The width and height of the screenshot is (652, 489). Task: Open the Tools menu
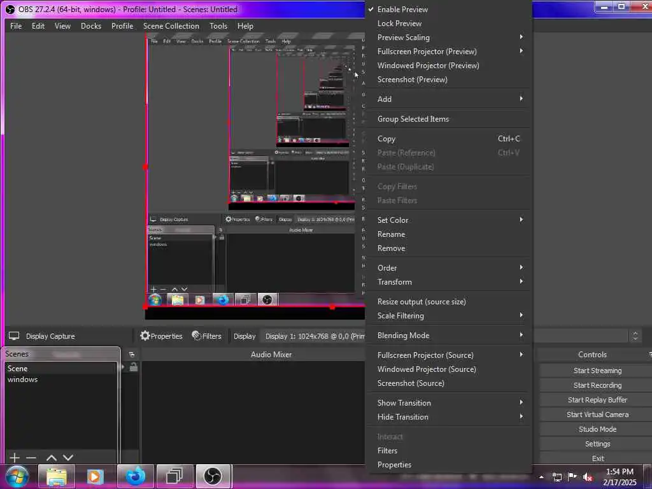(x=218, y=25)
